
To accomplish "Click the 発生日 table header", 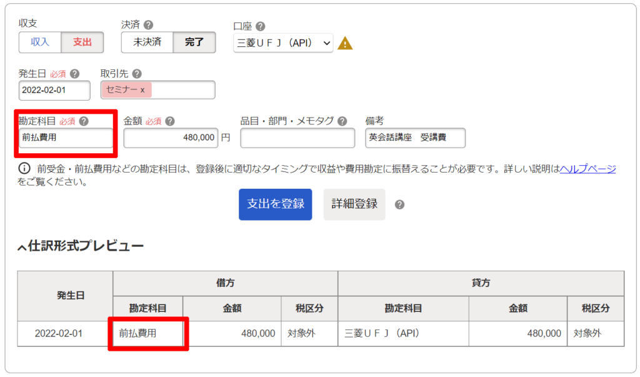I will point(65,296).
